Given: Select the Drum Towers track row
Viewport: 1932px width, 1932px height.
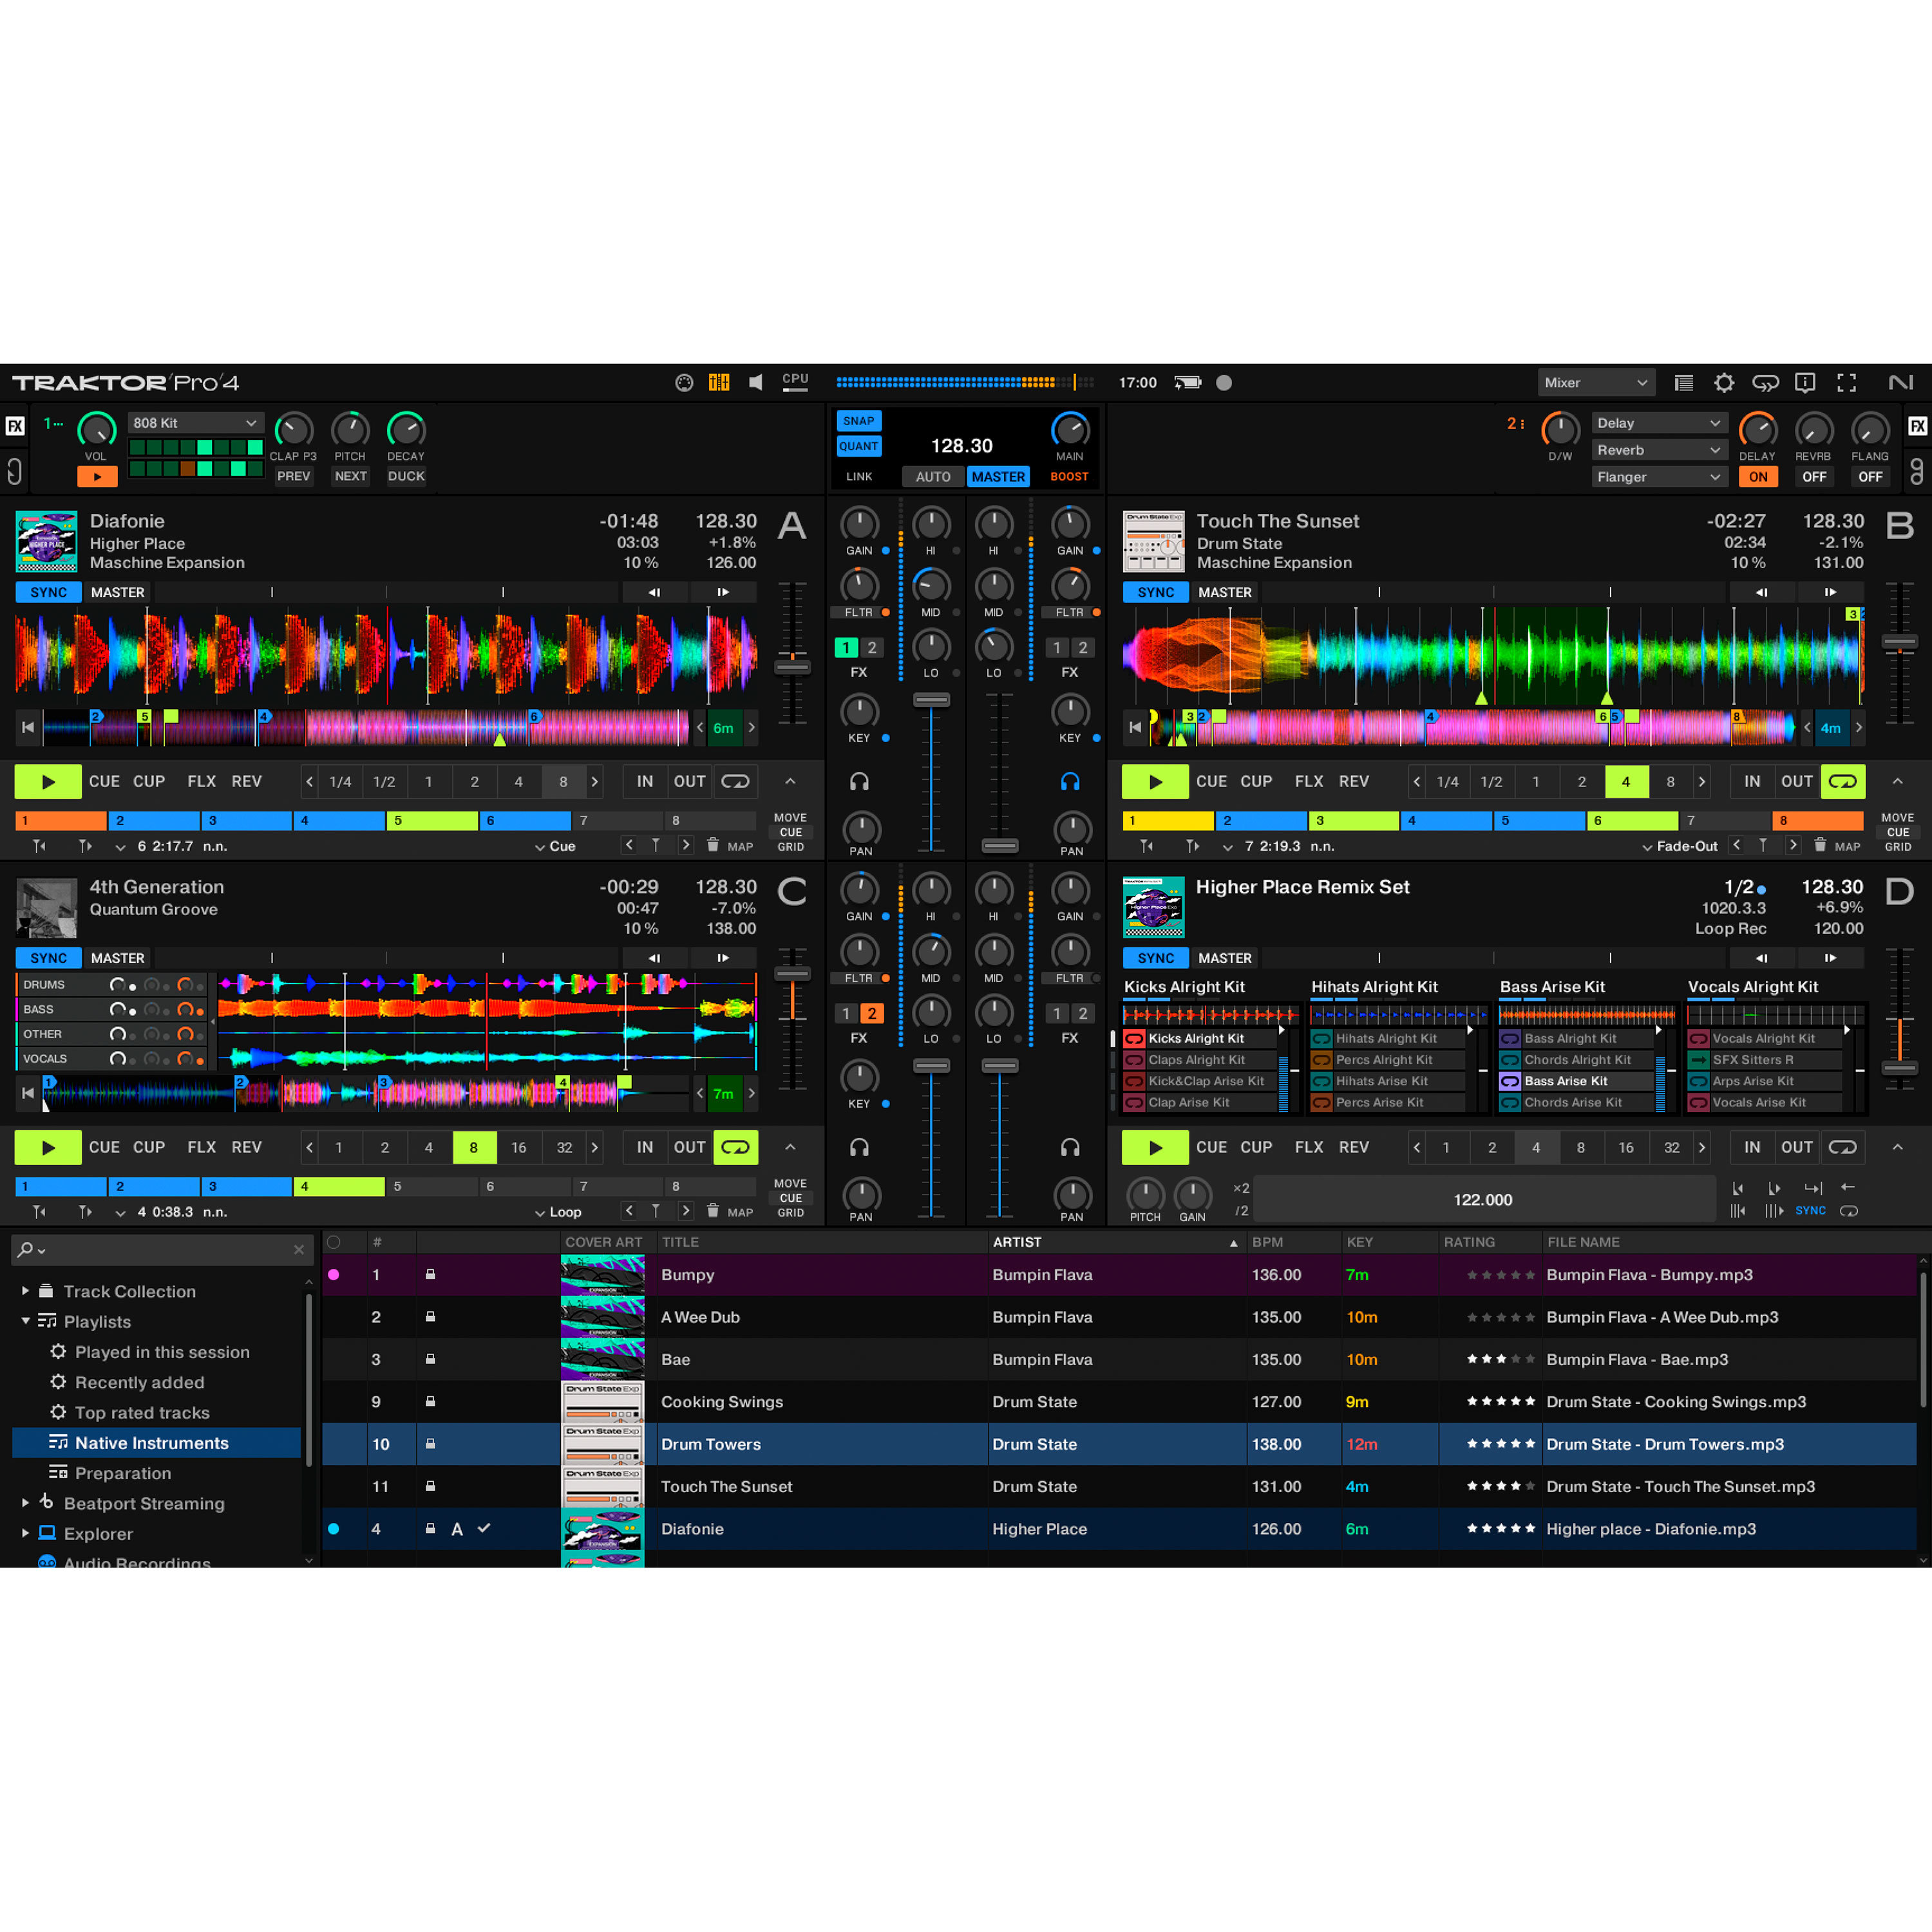Looking at the screenshot, I should click(820, 1444).
